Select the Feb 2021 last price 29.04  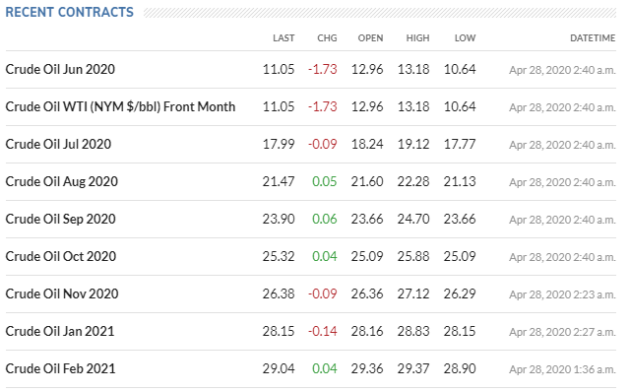click(x=279, y=368)
